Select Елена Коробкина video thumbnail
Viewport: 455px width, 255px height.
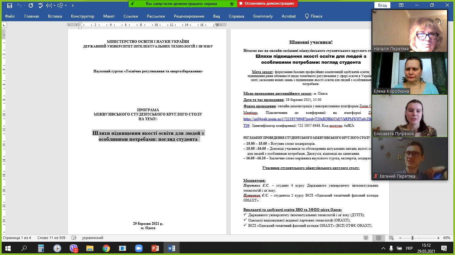[x=410, y=73]
